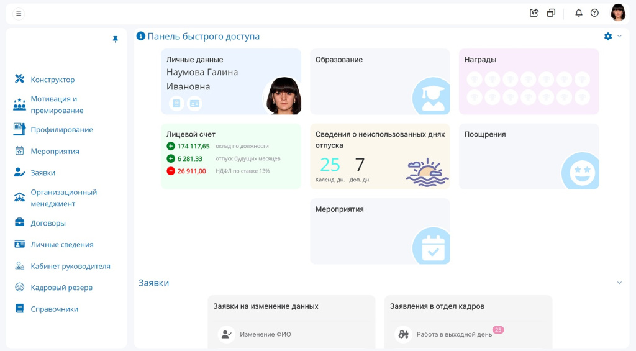Click the Личные сведения ID card icon

click(x=19, y=244)
